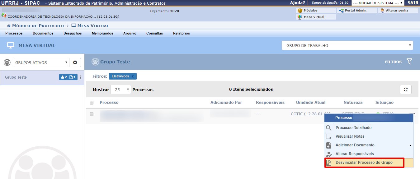
Task: Open the MUDAR DE SISTEMA selector
Action: click(378, 3)
